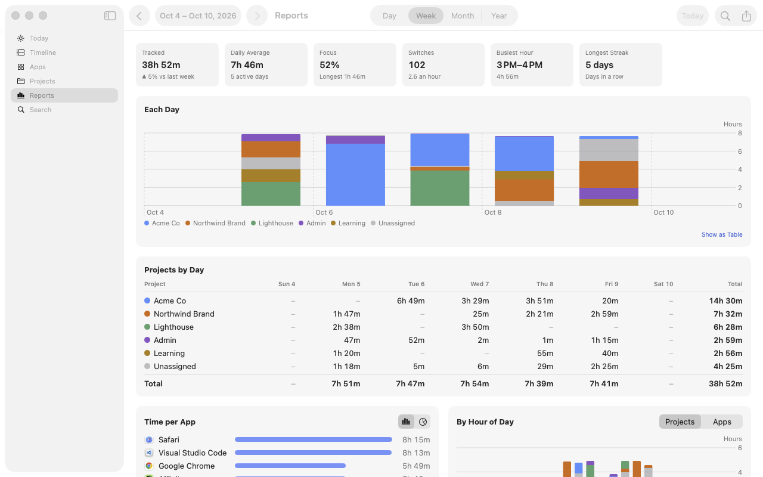
Task: Click Acme Co Tuesday cell 6h 49m
Action: click(411, 301)
